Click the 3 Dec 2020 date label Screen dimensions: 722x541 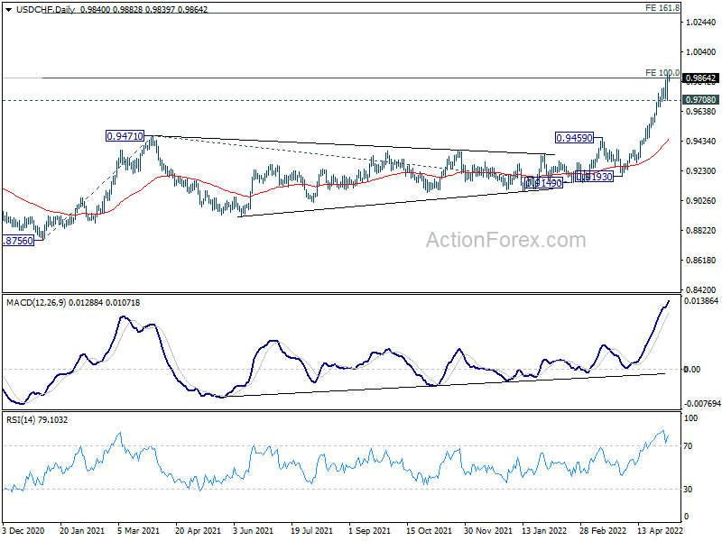tap(23, 531)
